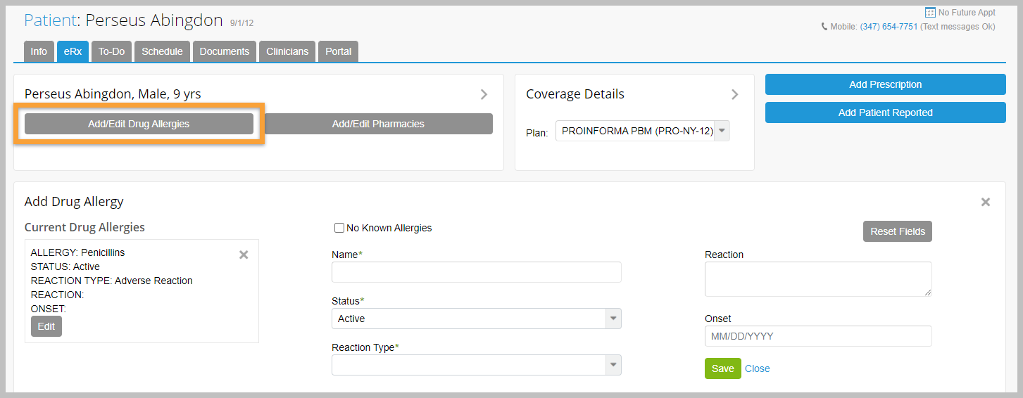Click the Add/Edit Pharmacies button
This screenshot has height=398, width=1023.
pyautogui.click(x=378, y=124)
